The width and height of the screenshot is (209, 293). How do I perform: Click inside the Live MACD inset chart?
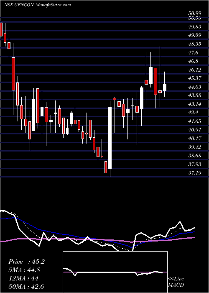click(115, 272)
